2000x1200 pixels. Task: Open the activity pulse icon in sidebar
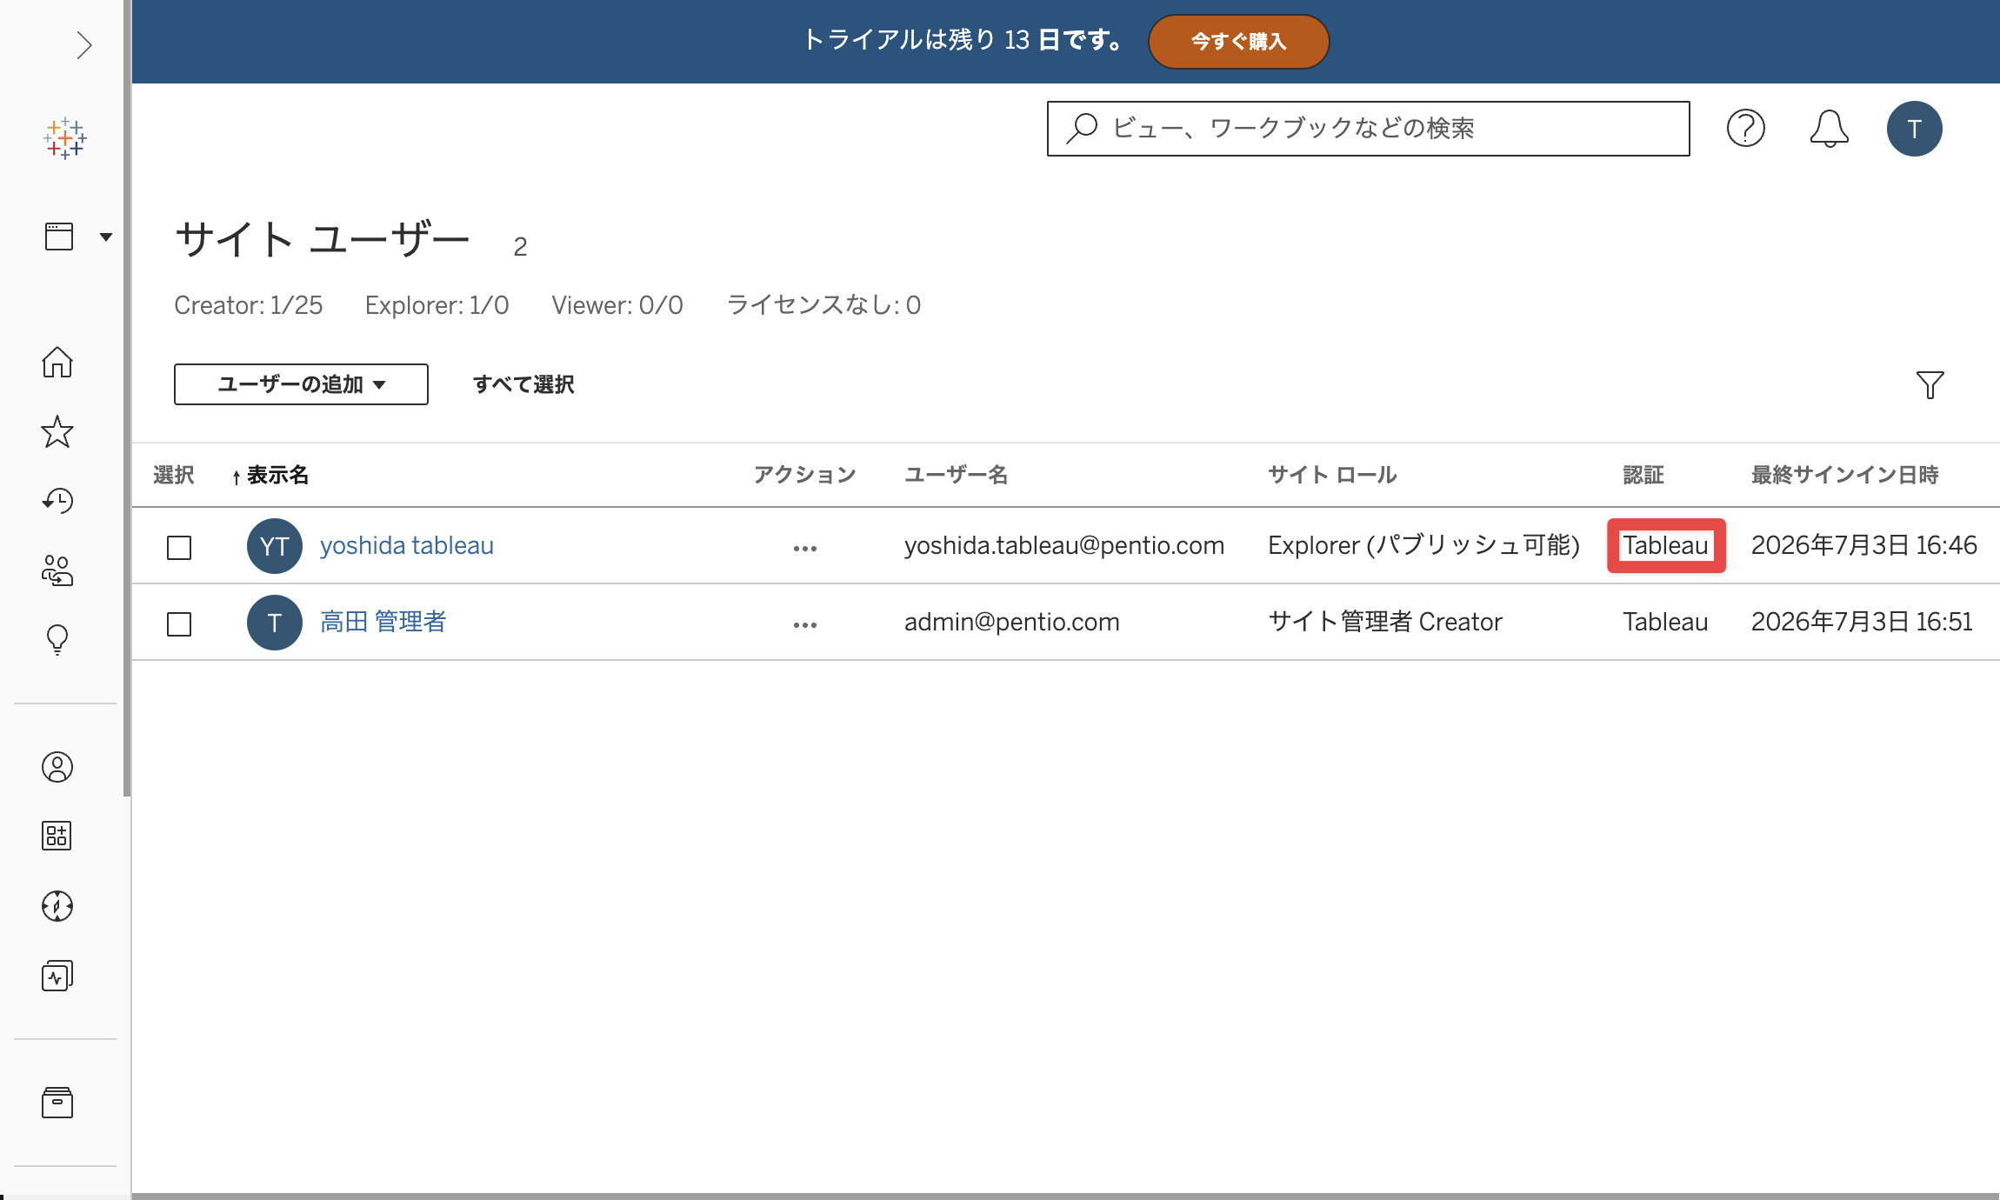point(57,976)
